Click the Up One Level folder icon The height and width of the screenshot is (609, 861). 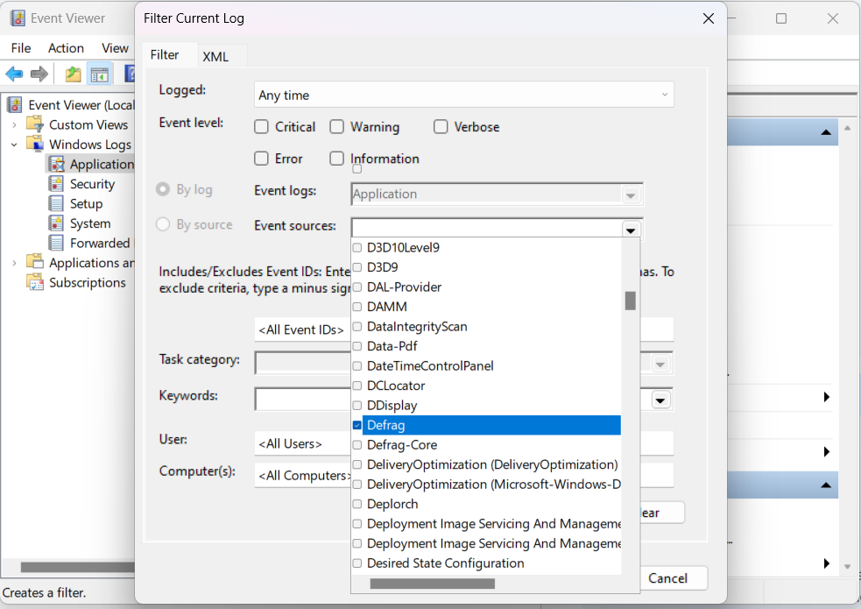pos(74,74)
